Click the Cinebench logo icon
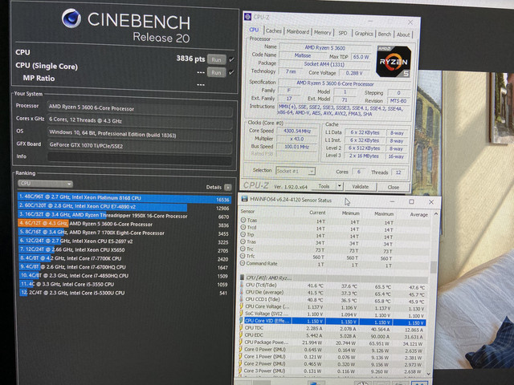 (x=71, y=18)
